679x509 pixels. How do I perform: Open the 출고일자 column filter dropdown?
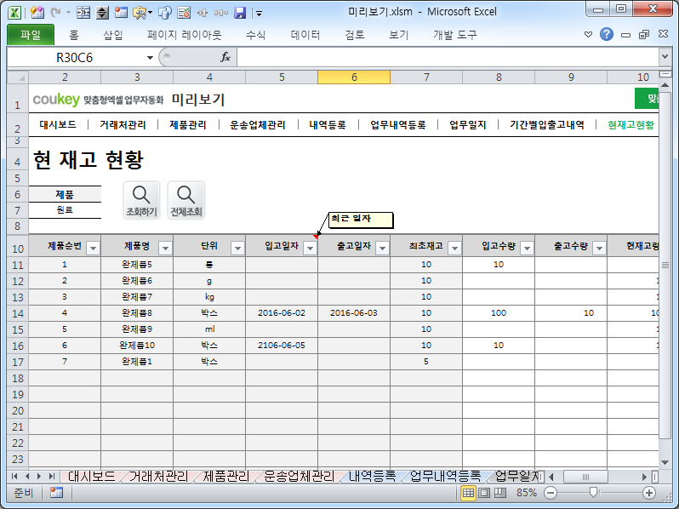point(382,249)
